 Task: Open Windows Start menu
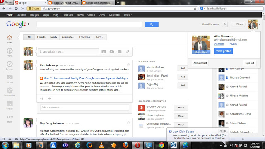click(5, 145)
